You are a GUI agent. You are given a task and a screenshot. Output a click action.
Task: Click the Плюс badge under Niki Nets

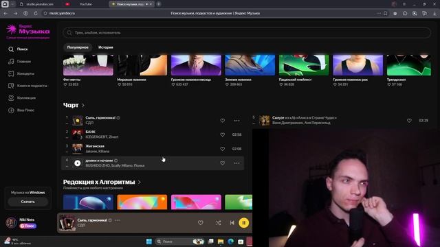(27, 226)
